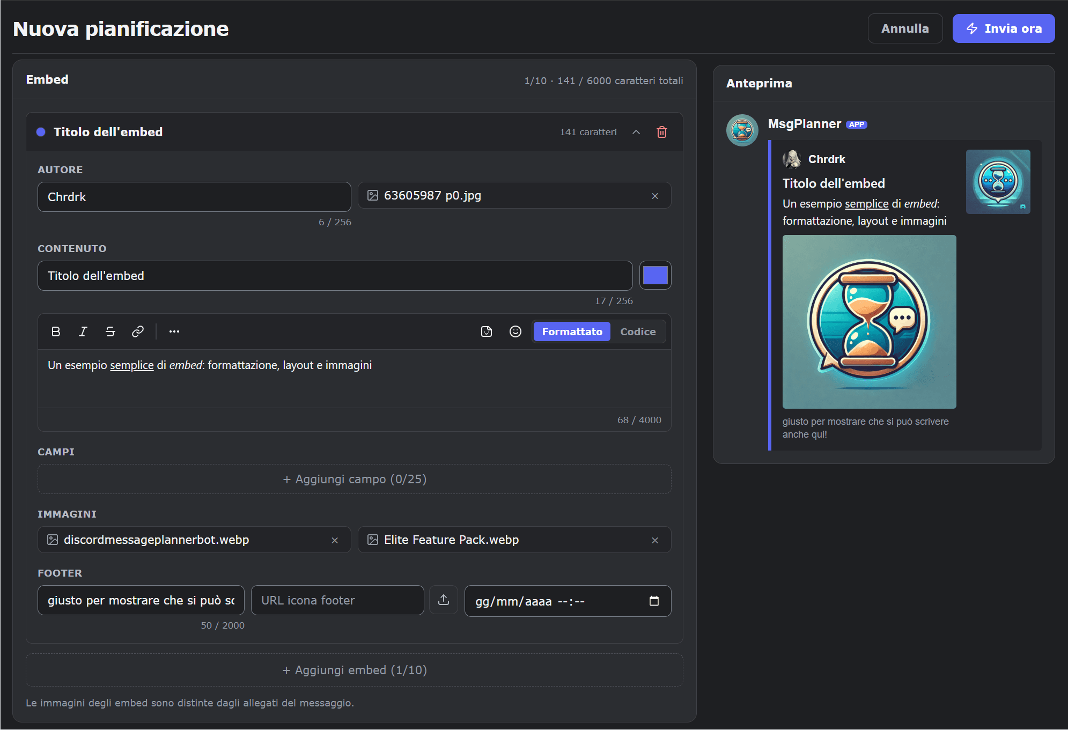This screenshot has width=1068, height=730.
Task: Click the footer timestamp field
Action: pos(568,601)
